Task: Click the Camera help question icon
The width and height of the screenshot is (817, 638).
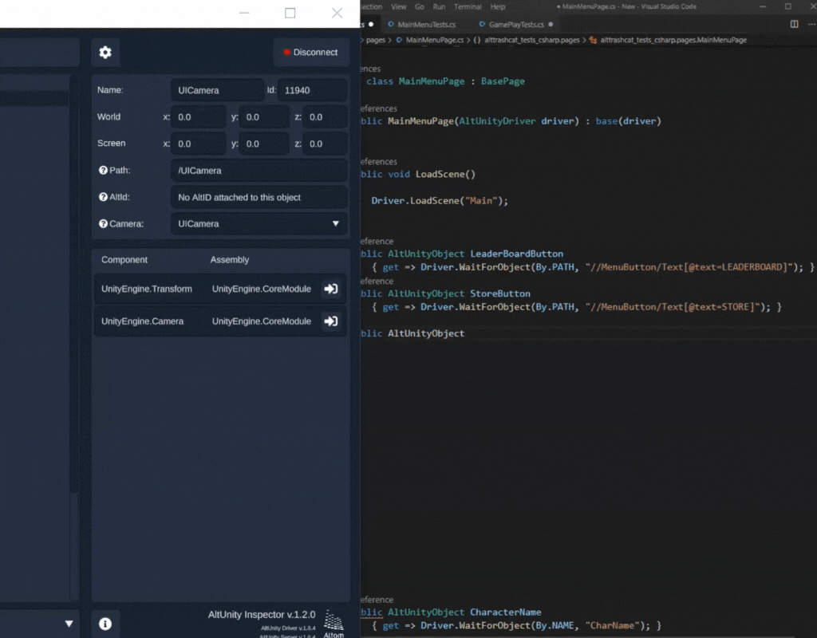Action: pyautogui.click(x=103, y=223)
